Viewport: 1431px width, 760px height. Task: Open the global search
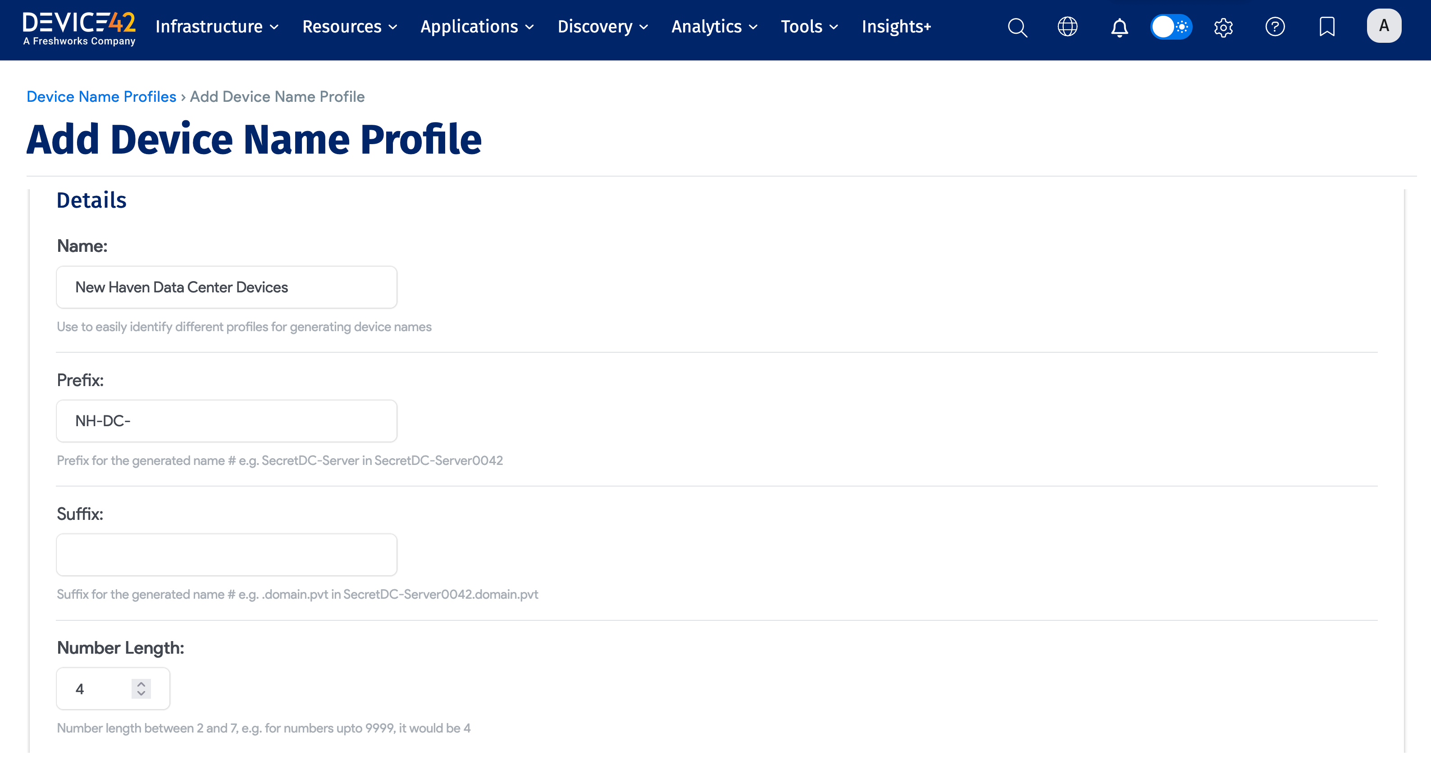pyautogui.click(x=1017, y=27)
